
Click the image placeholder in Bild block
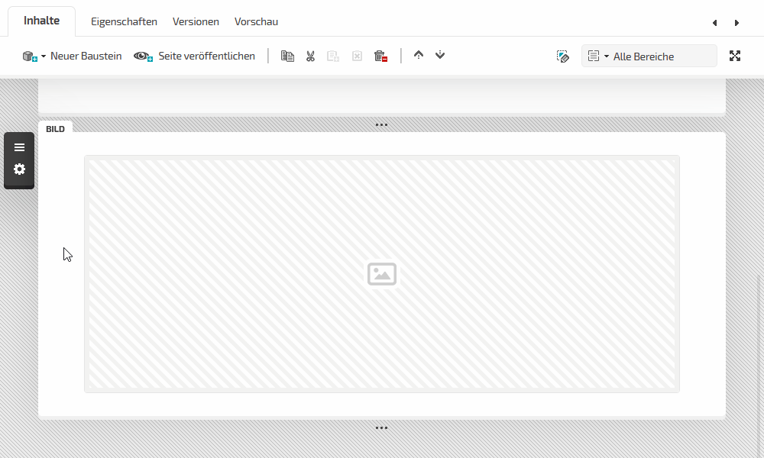[x=382, y=274]
